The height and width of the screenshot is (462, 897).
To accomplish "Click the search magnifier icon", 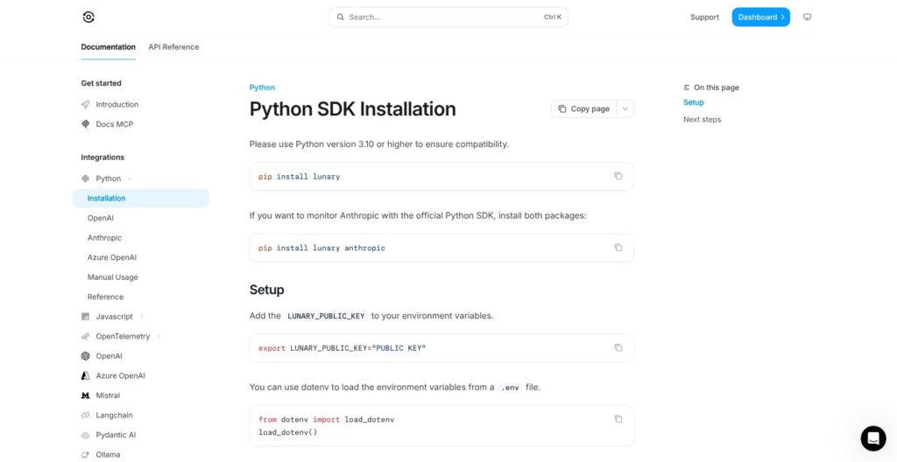I will (341, 17).
